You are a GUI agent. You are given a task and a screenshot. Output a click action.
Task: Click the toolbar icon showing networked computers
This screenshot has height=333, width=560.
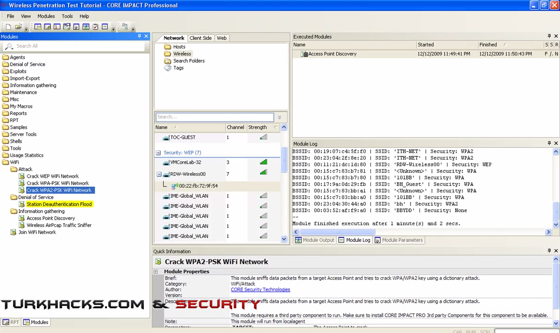tap(125, 27)
